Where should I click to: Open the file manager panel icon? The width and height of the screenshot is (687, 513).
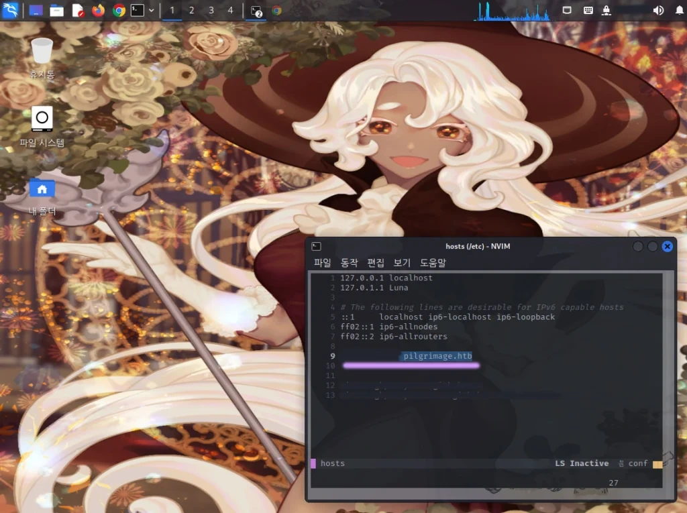click(56, 10)
